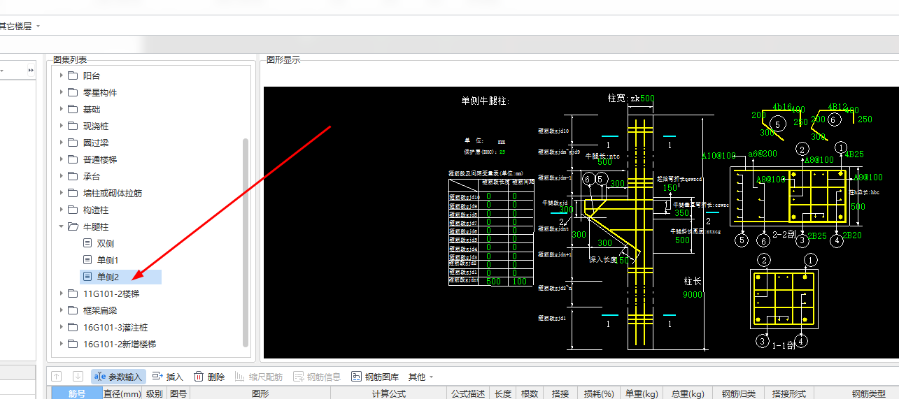Open the 其他 dropdown menu

point(420,377)
